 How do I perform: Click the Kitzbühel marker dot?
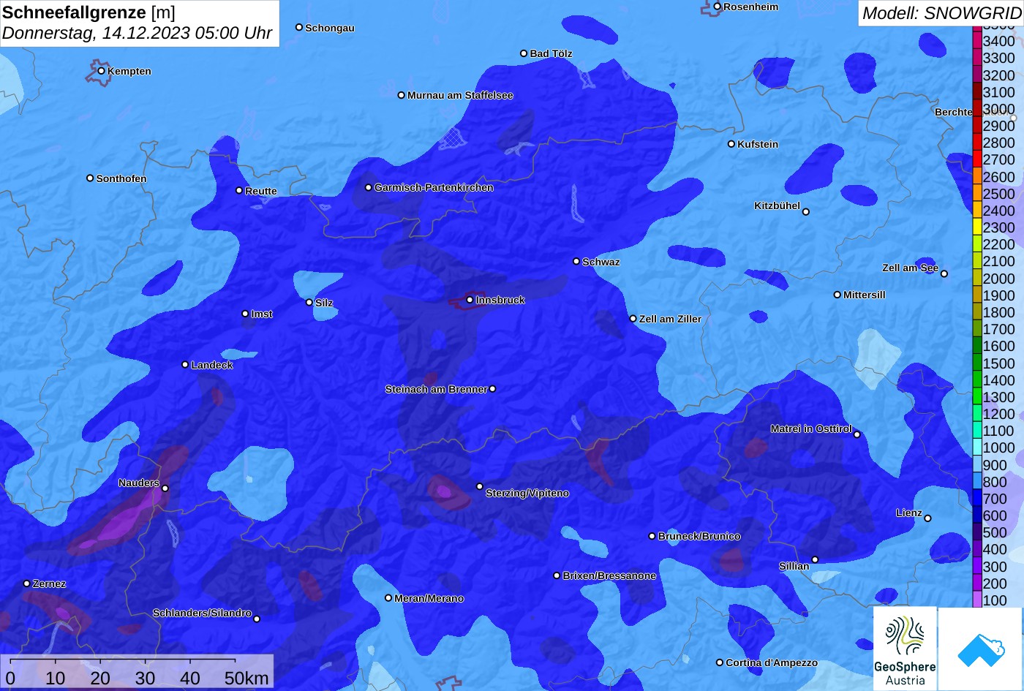(x=806, y=212)
